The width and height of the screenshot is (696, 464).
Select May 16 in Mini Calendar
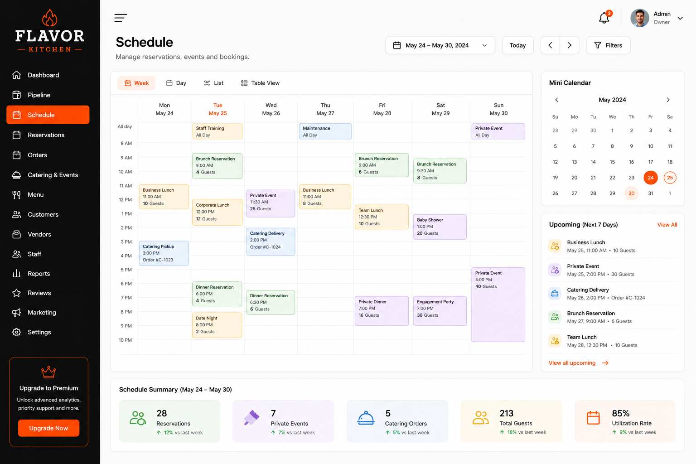click(x=631, y=162)
